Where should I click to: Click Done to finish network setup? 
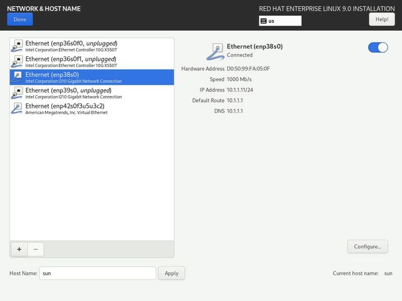(x=20, y=19)
